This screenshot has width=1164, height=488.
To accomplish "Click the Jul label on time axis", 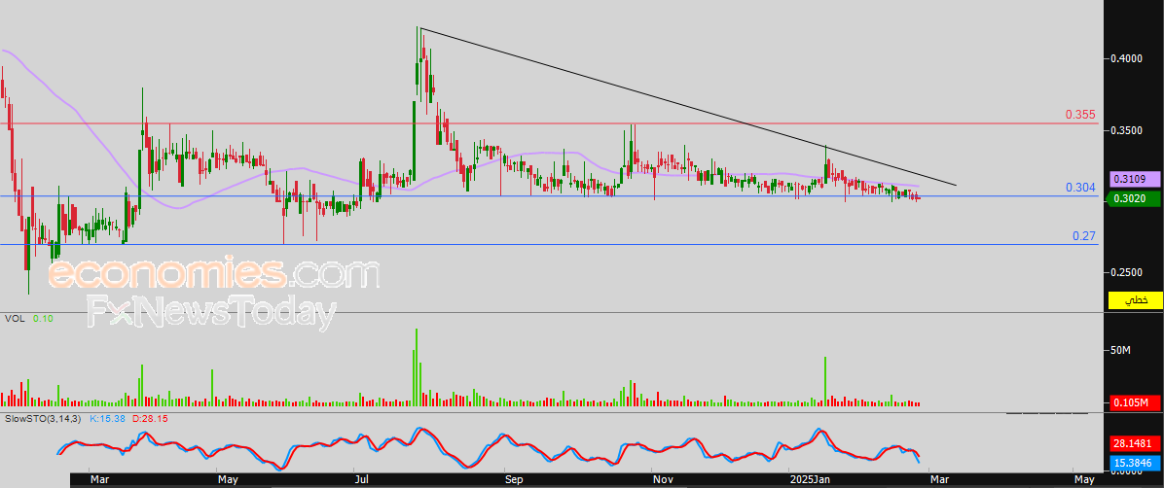I will tap(361, 480).
